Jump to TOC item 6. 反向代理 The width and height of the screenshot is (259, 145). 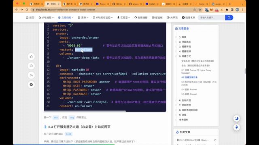click(185, 100)
